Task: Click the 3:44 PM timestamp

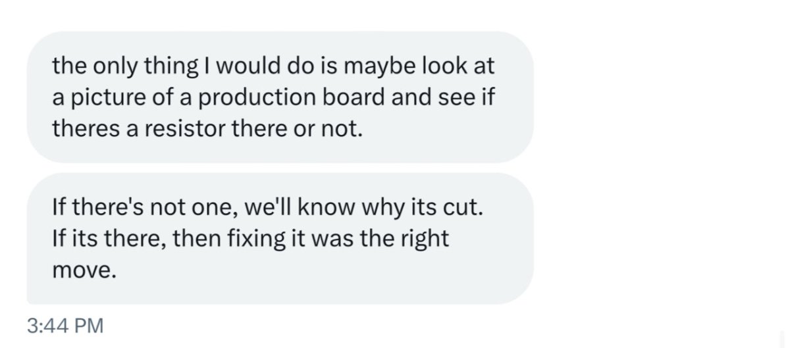Action: (66, 325)
